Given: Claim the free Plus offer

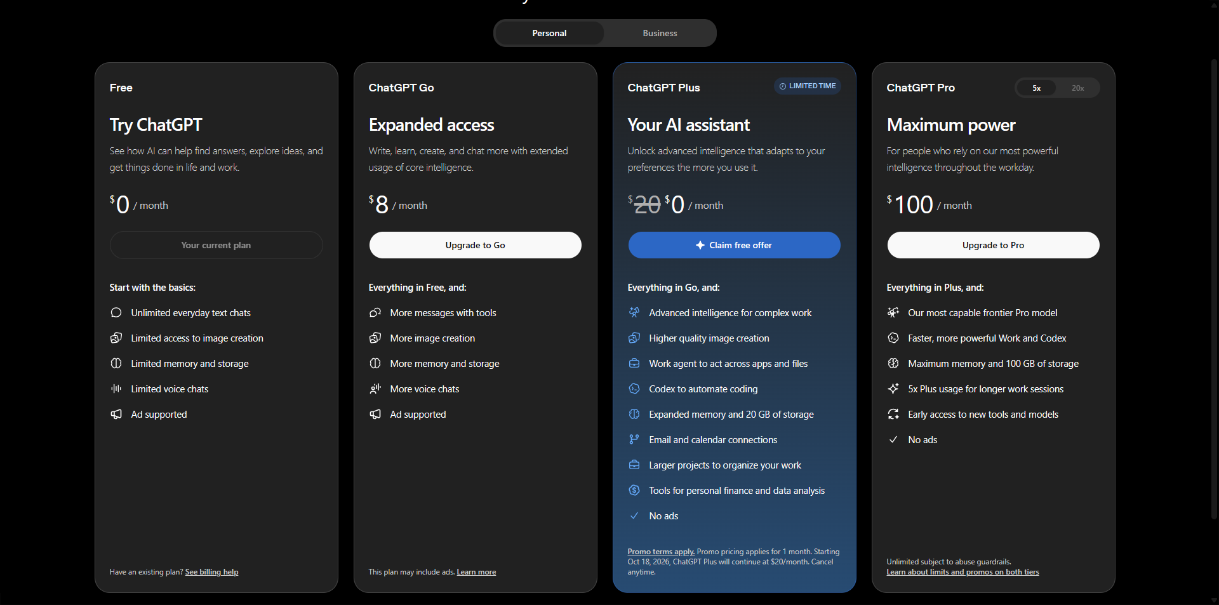Looking at the screenshot, I should [x=734, y=245].
